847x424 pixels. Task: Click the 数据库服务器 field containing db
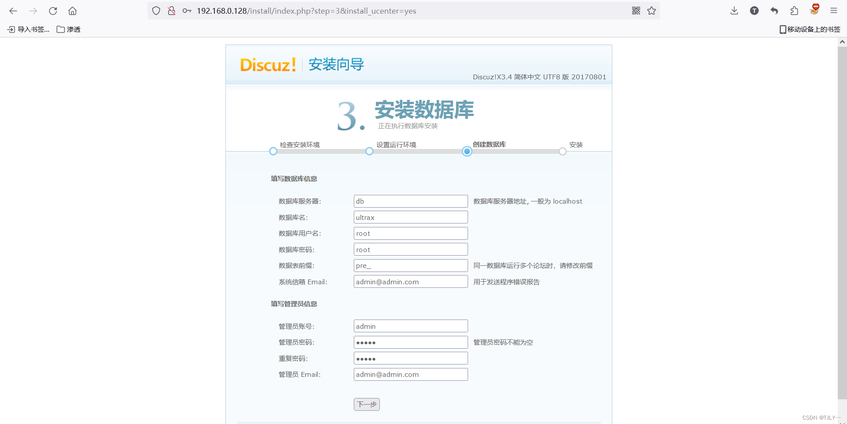411,201
